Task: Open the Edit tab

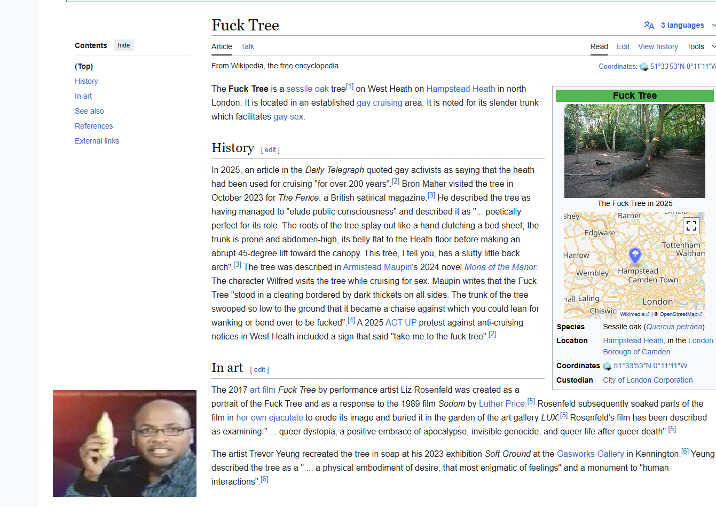Action: [x=623, y=46]
